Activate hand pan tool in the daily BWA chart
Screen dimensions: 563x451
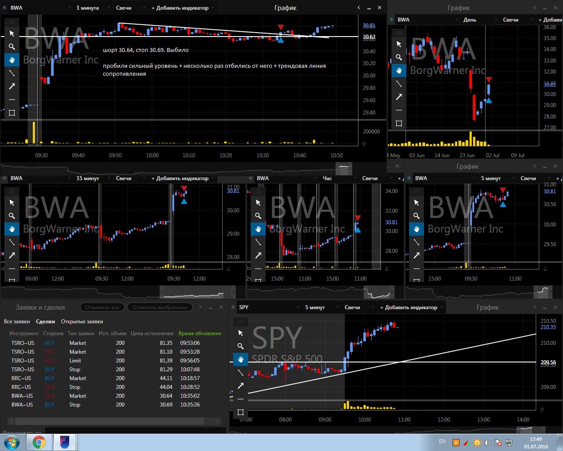click(x=399, y=70)
